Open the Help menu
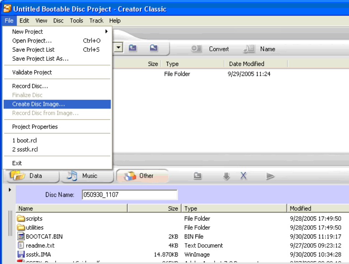Image resolution: width=349 pixels, height=264 pixels. [x=115, y=21]
